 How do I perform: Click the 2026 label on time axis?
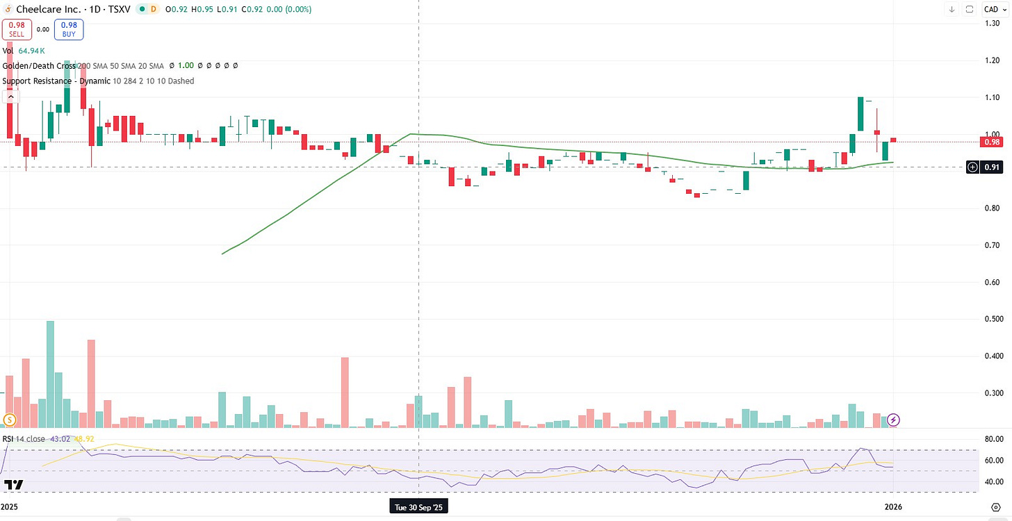[894, 507]
